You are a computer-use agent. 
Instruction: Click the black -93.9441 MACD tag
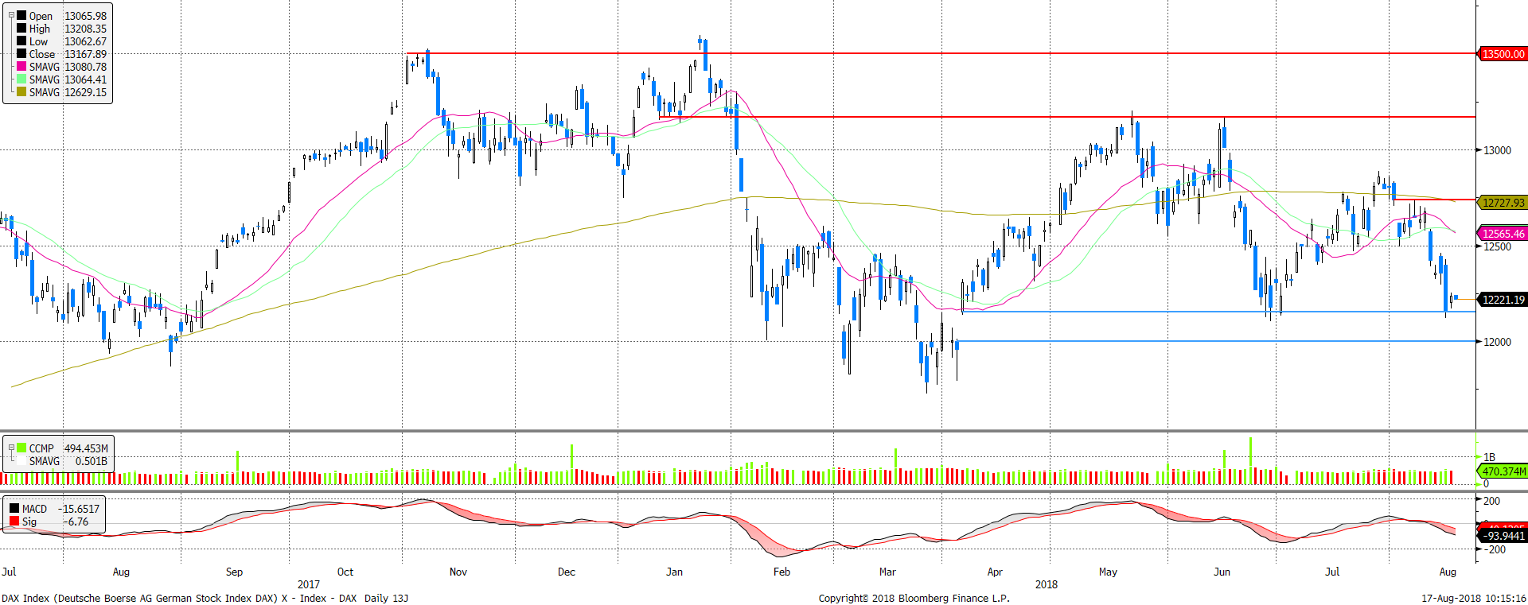pos(1503,536)
